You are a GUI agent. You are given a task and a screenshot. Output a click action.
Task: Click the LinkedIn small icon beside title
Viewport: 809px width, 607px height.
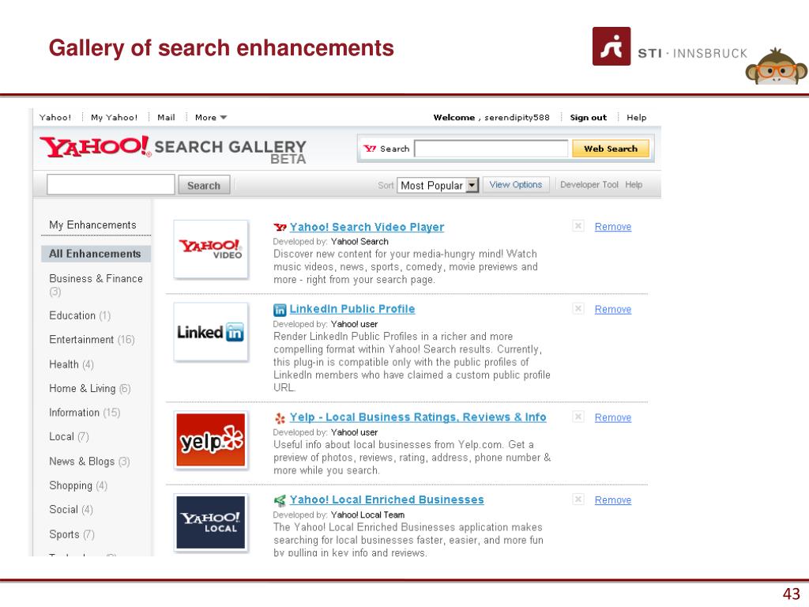tap(279, 310)
